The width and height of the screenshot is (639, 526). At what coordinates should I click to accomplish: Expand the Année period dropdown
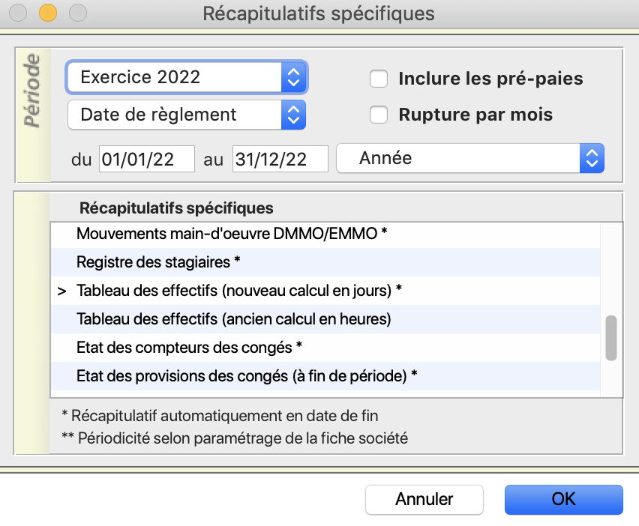pos(470,158)
